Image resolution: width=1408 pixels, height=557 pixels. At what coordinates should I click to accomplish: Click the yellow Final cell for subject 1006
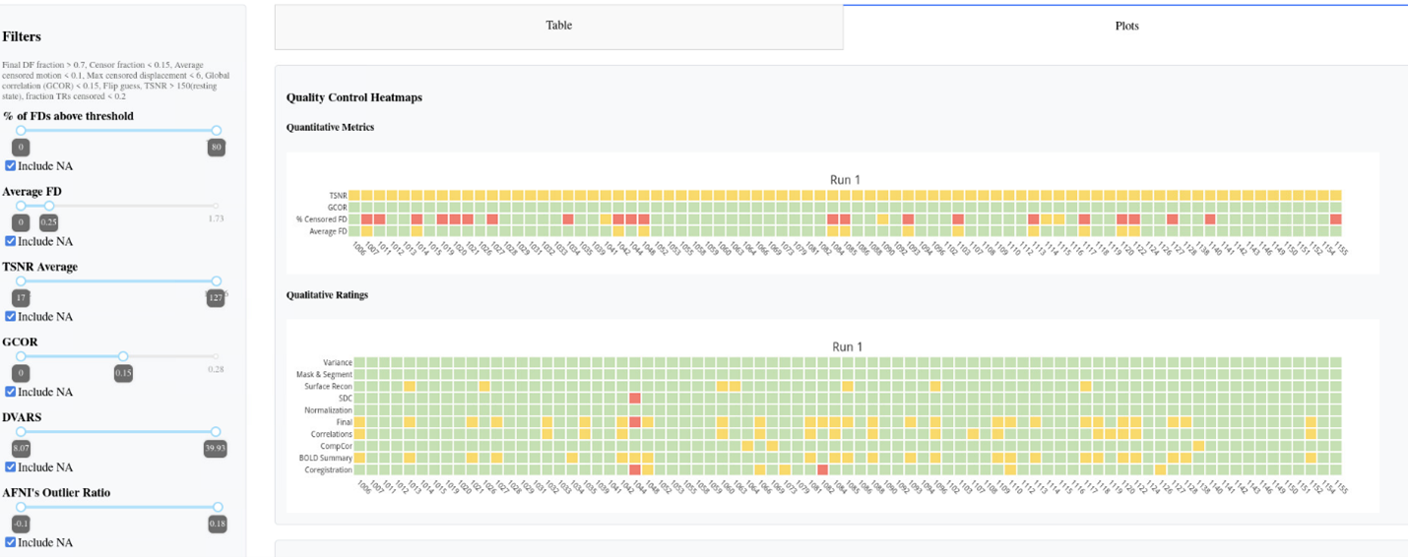pyautogui.click(x=359, y=422)
